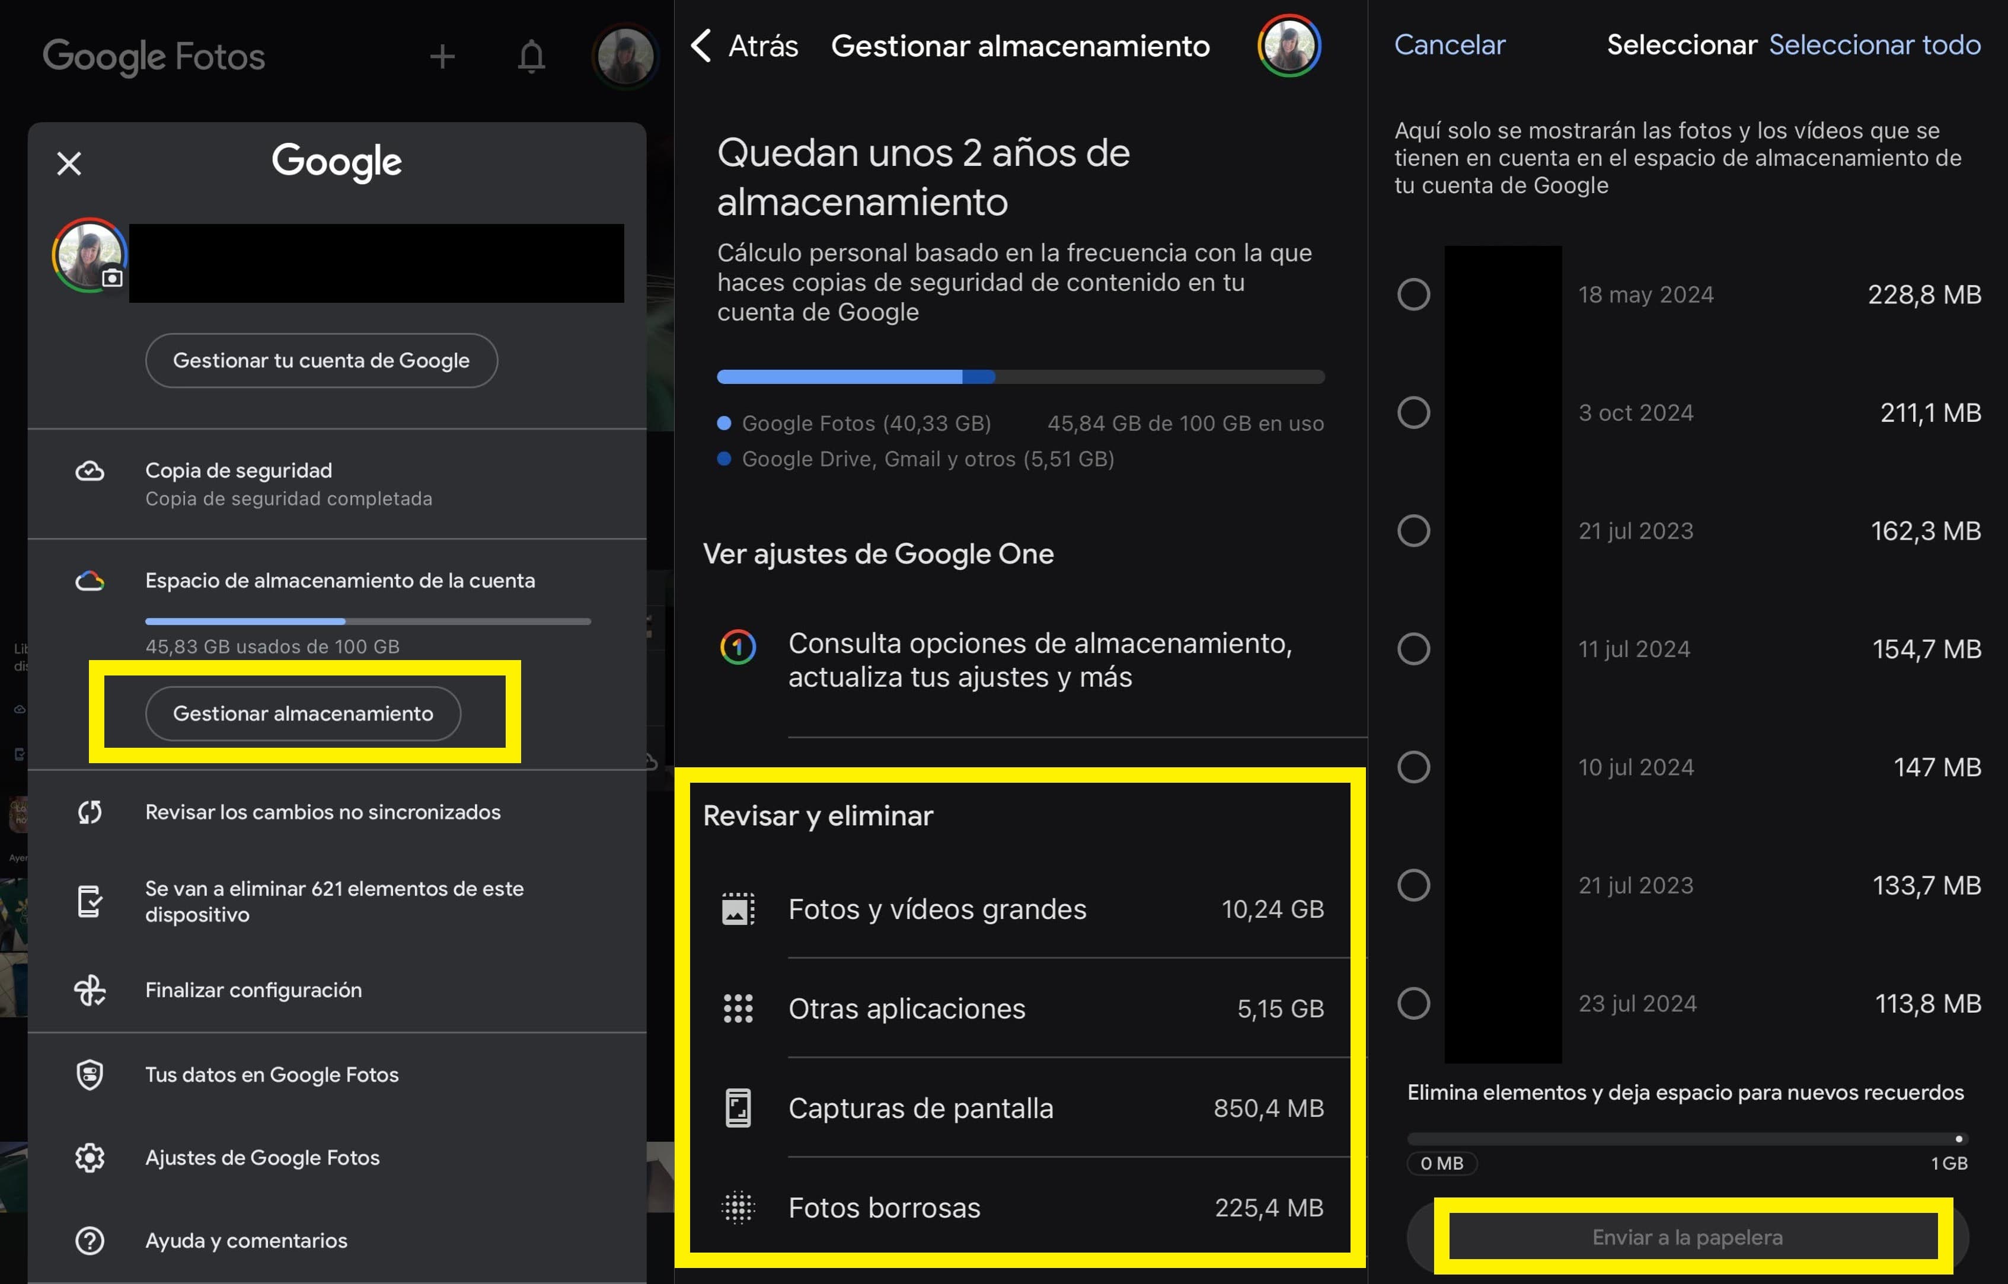Click the 147 MB size value
2008x1284 pixels.
(x=1937, y=767)
